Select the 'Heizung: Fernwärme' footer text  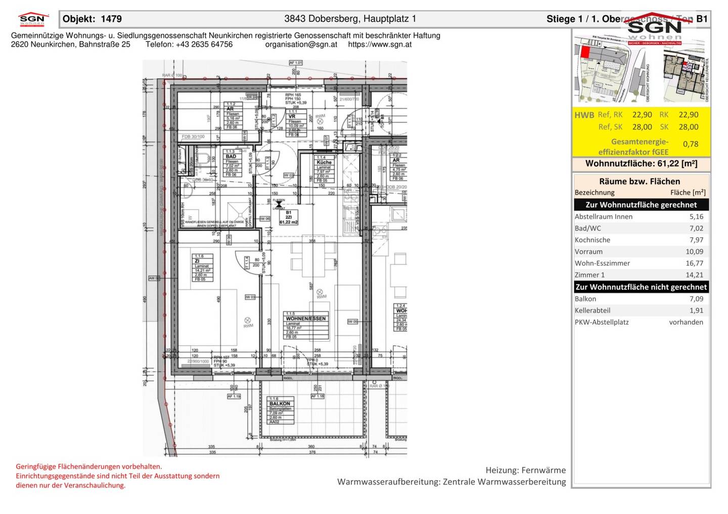(526, 470)
